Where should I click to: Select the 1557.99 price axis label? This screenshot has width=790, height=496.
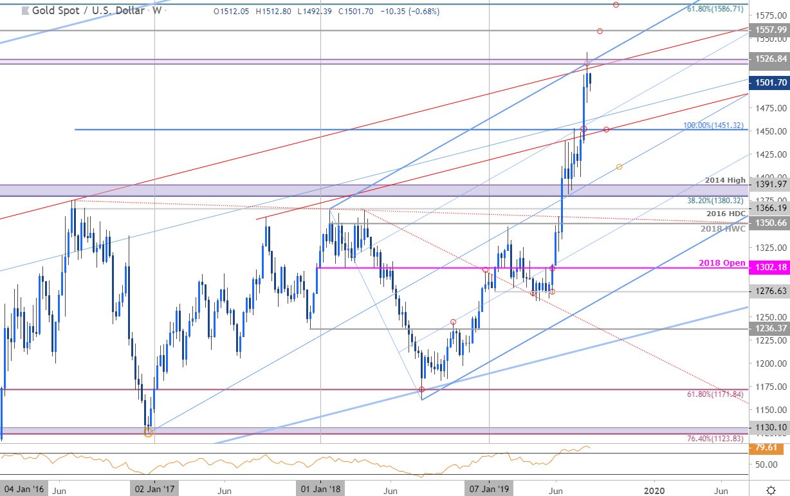(x=770, y=30)
